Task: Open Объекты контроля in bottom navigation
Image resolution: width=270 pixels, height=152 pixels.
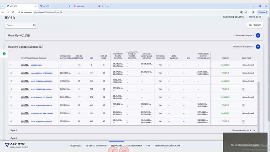Action: point(96,146)
